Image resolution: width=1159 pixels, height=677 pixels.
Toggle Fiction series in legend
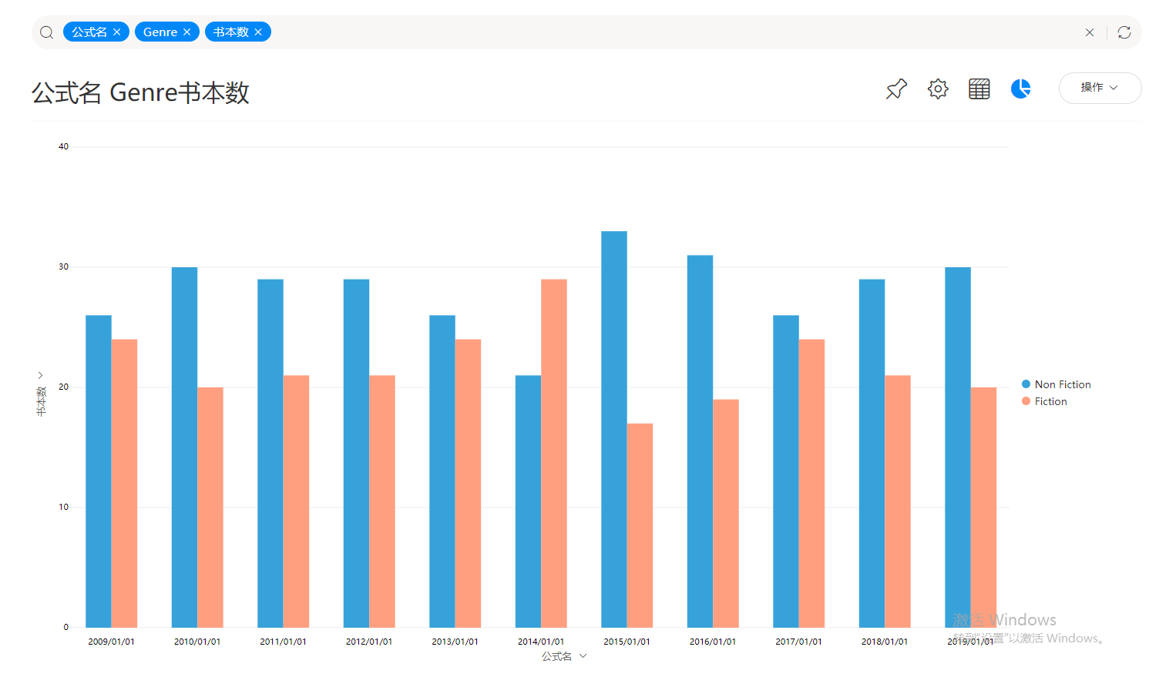click(x=1050, y=401)
